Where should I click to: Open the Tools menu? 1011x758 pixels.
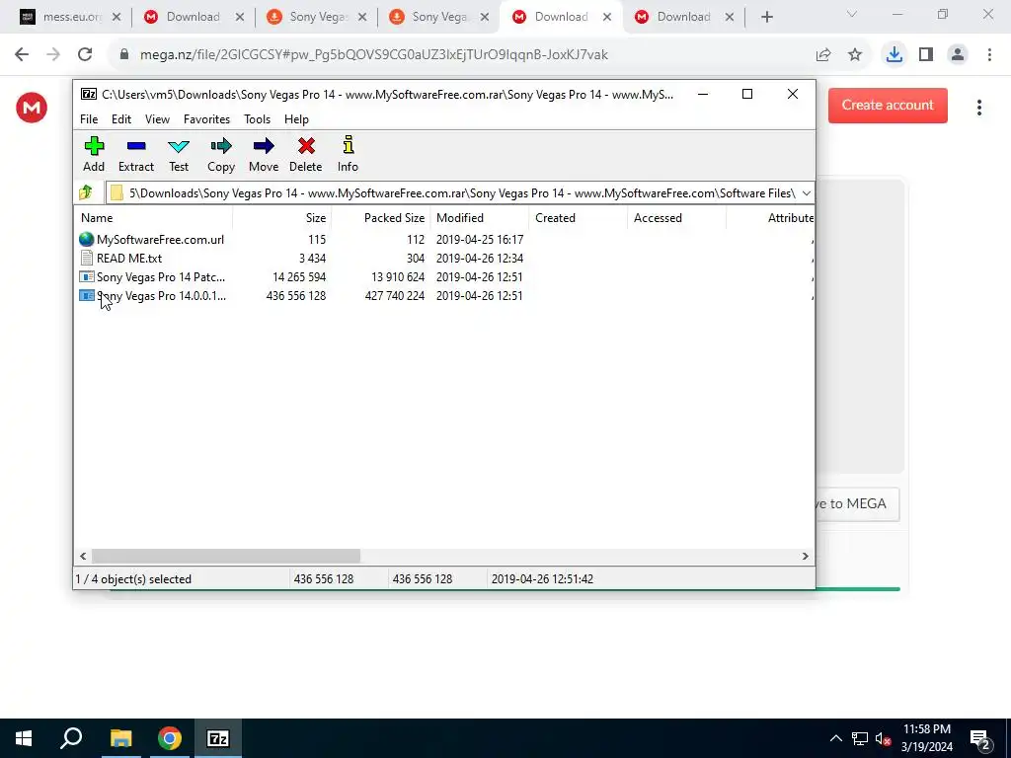click(258, 119)
